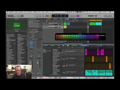Click the red Record button
Screen dimensions: 120x90
47,16
